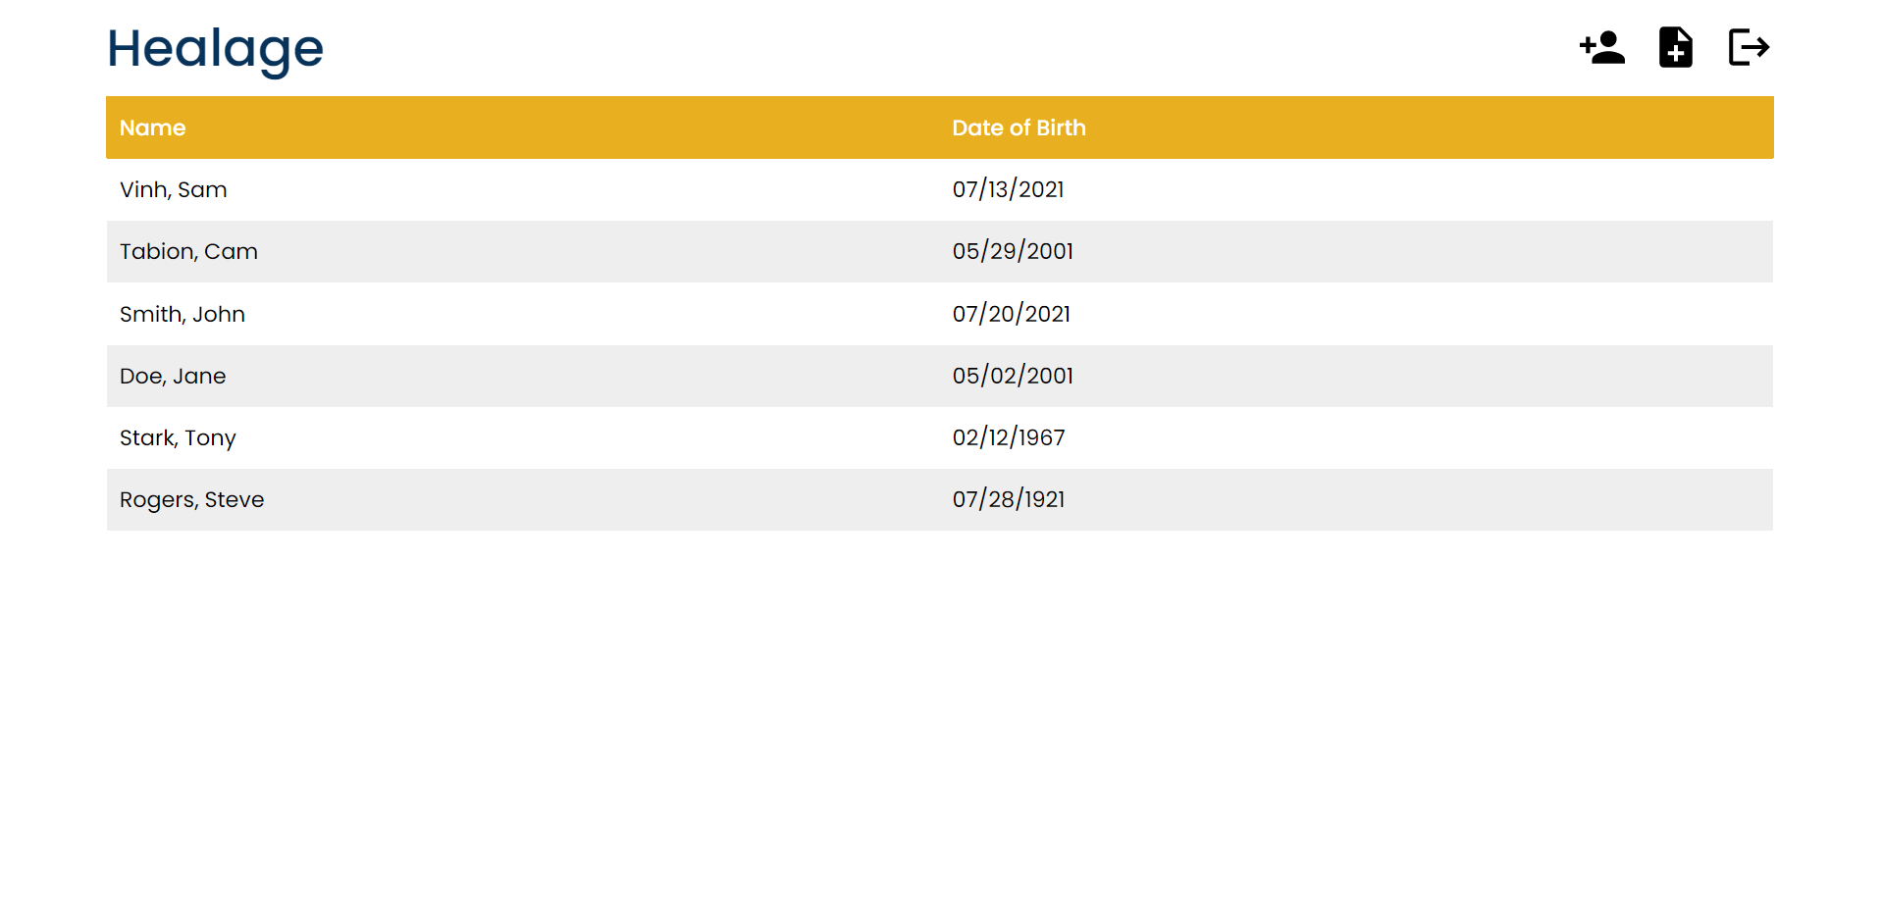Select the Tabion, Cam row
Image resolution: width=1882 pixels, height=919 pixels.
pyautogui.click(x=188, y=251)
